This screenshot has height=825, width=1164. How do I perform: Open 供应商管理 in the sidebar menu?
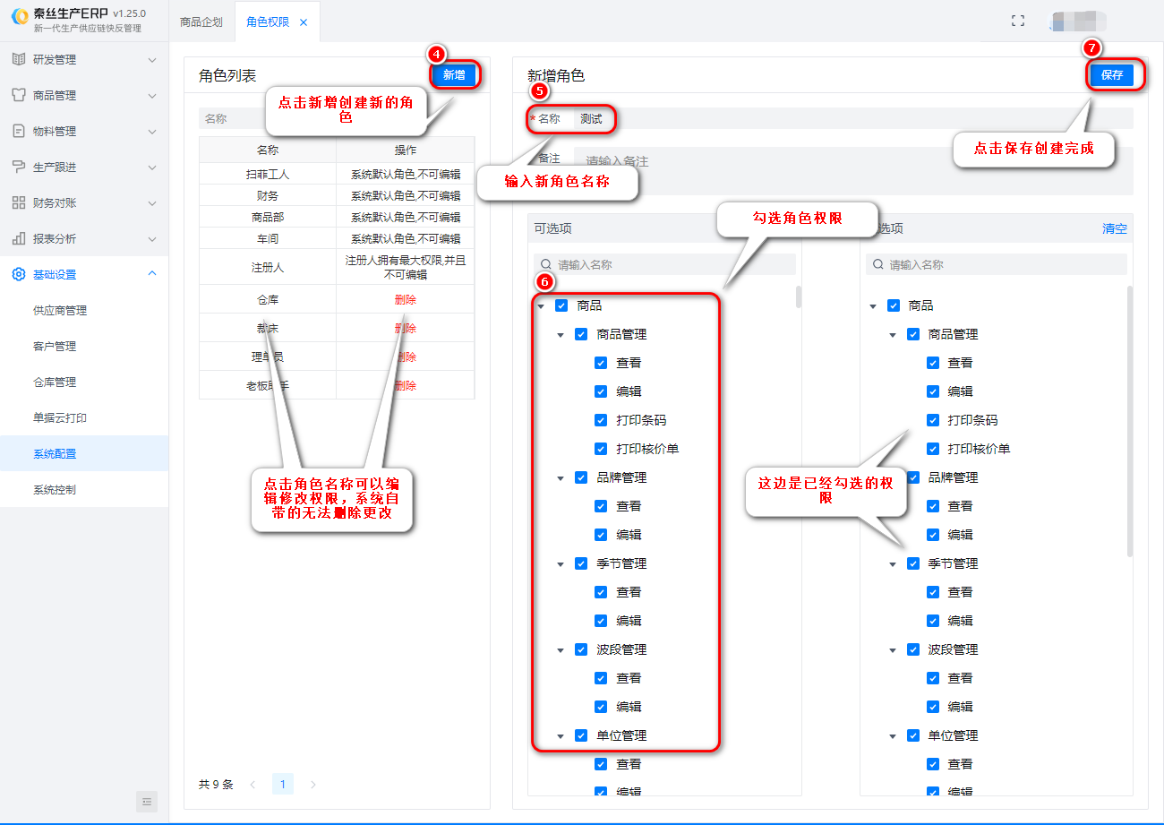(60, 310)
